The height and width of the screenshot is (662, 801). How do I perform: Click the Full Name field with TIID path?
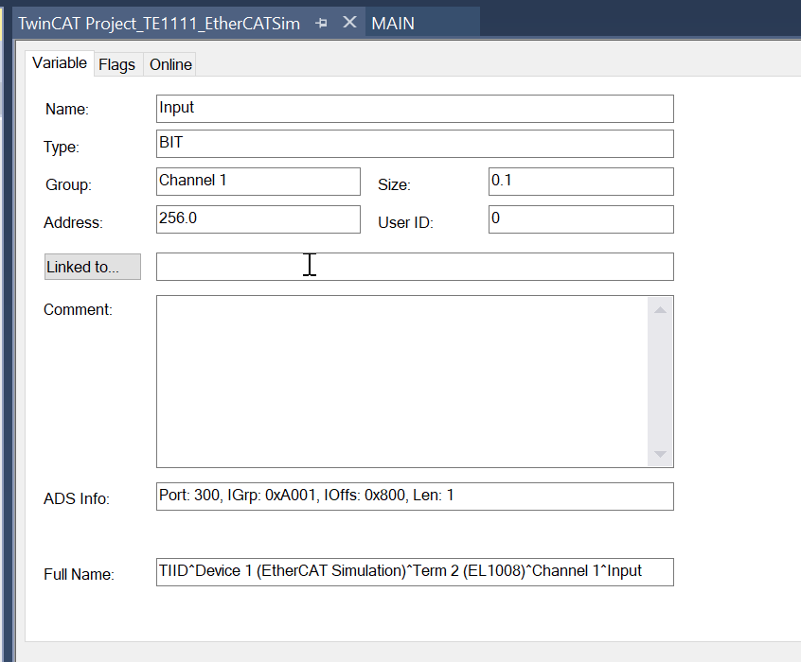click(x=415, y=571)
